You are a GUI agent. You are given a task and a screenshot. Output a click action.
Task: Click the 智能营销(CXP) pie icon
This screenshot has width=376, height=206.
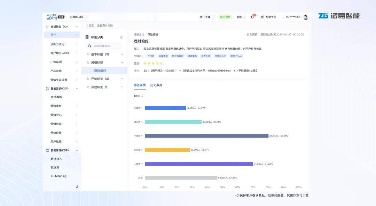[x=47, y=89]
